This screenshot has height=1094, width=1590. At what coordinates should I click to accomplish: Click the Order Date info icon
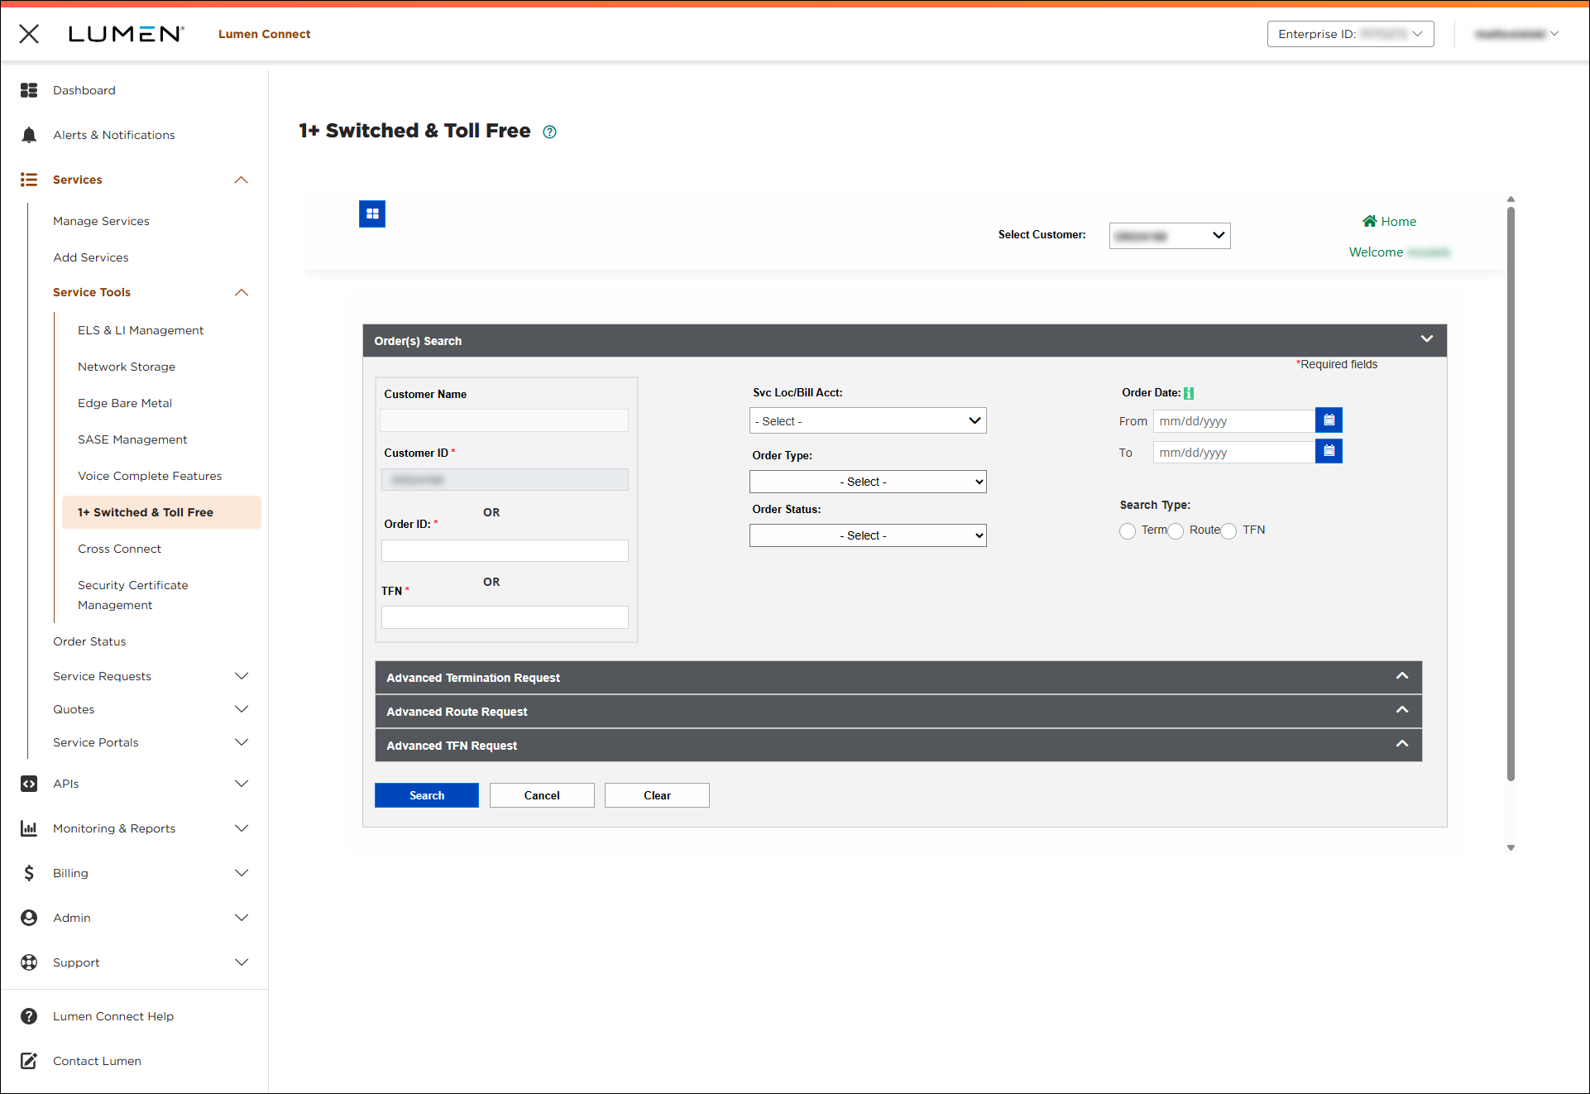pyautogui.click(x=1189, y=393)
